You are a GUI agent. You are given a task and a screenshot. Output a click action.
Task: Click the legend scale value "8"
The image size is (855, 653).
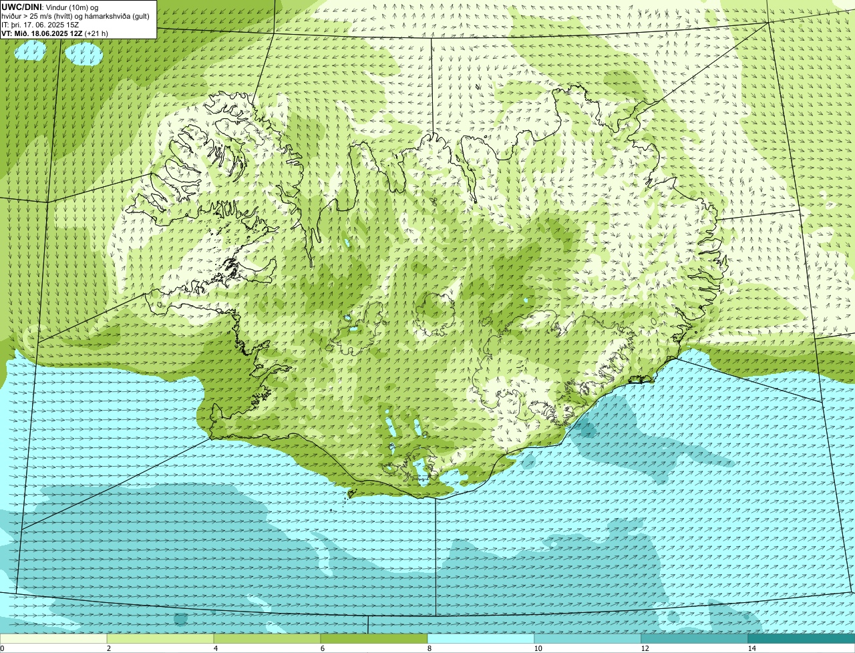[429, 648]
